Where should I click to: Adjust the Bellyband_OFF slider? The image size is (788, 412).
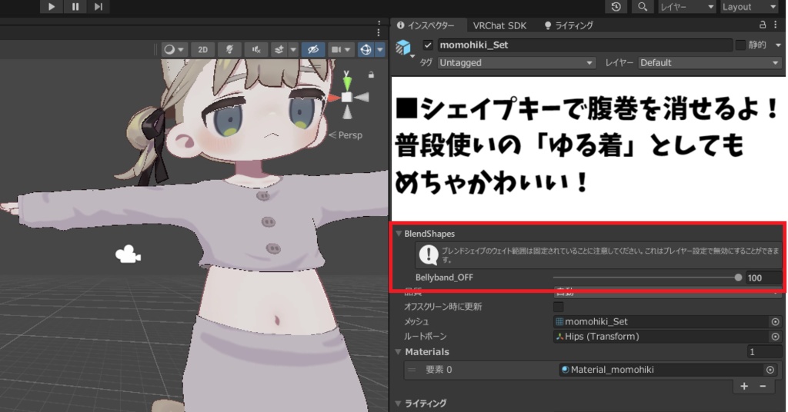(647, 277)
